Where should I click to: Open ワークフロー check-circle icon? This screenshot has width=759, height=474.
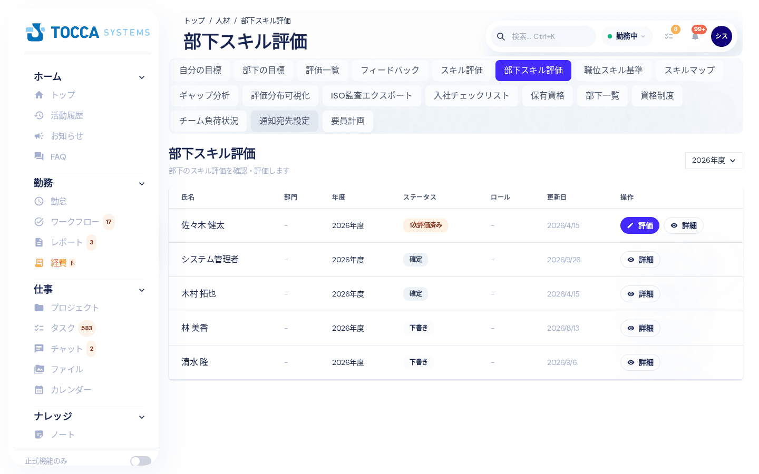click(x=39, y=222)
